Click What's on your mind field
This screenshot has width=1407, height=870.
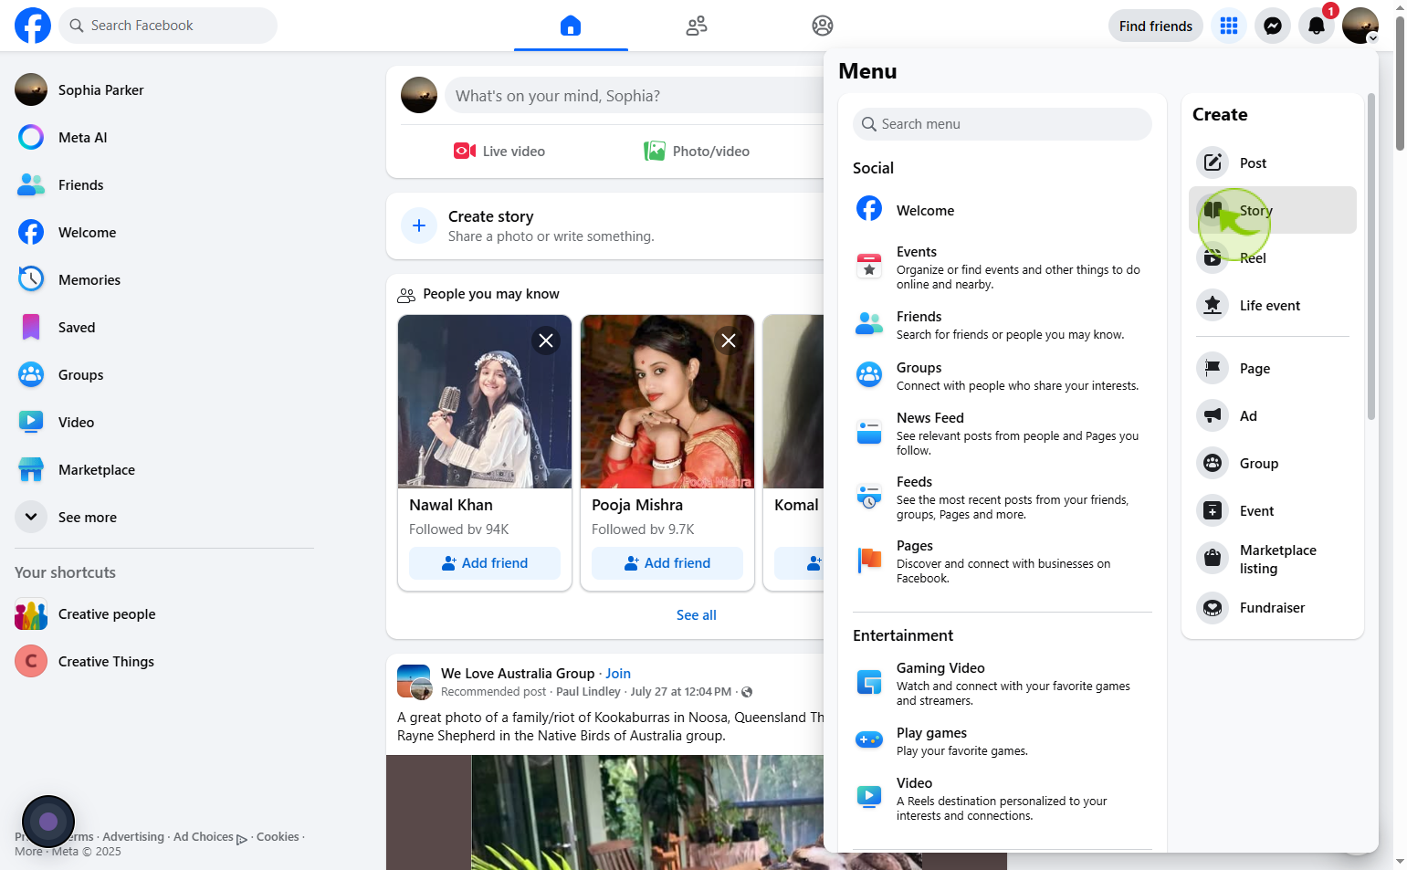coord(635,96)
